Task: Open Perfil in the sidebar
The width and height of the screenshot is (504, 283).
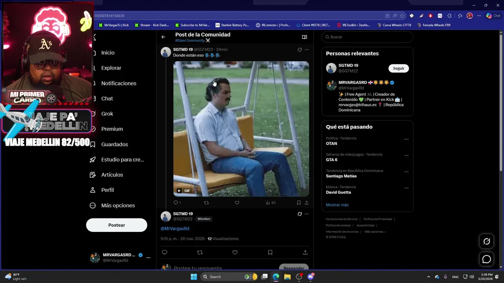Action: pyautogui.click(x=102, y=190)
